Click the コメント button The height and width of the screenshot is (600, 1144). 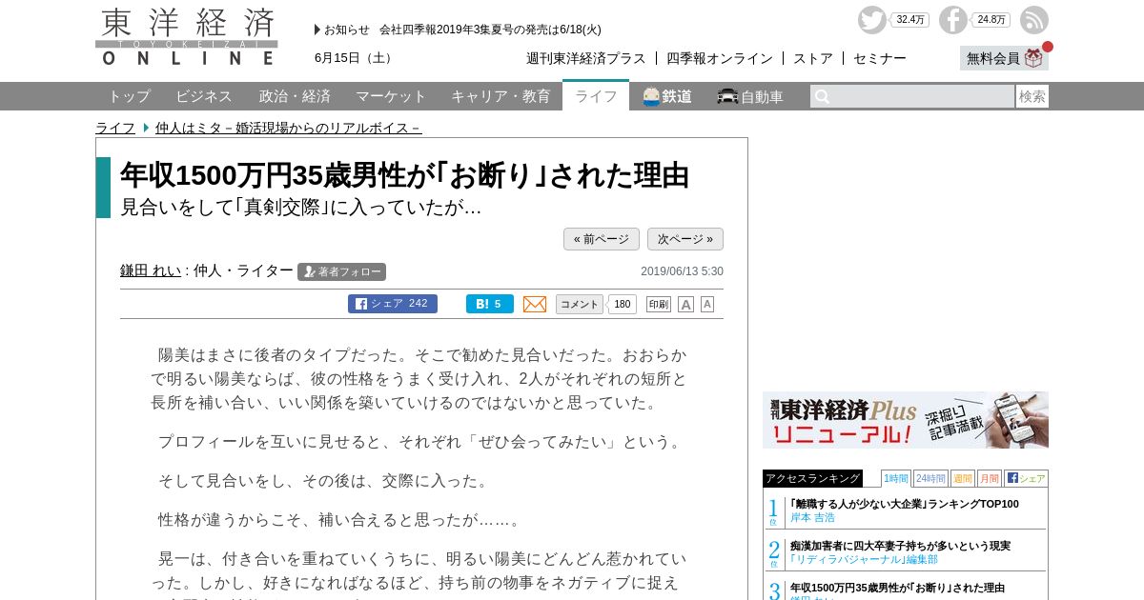580,304
